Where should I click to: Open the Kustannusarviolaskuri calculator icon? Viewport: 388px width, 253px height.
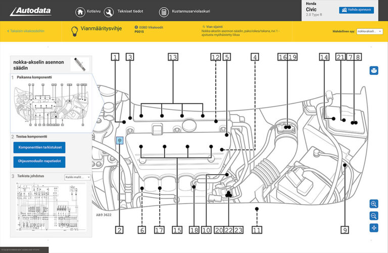164,12
